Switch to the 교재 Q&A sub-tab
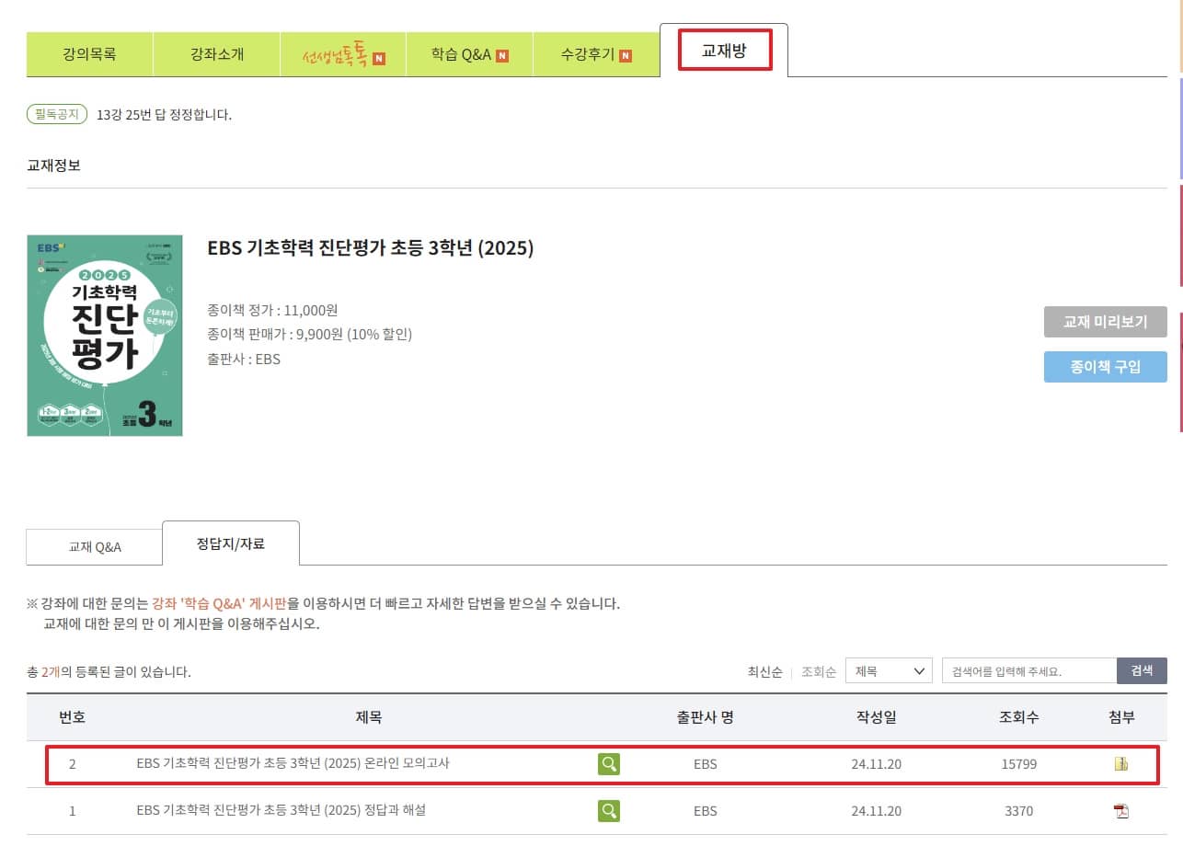Image resolution: width=1183 pixels, height=846 pixels. coord(95,547)
